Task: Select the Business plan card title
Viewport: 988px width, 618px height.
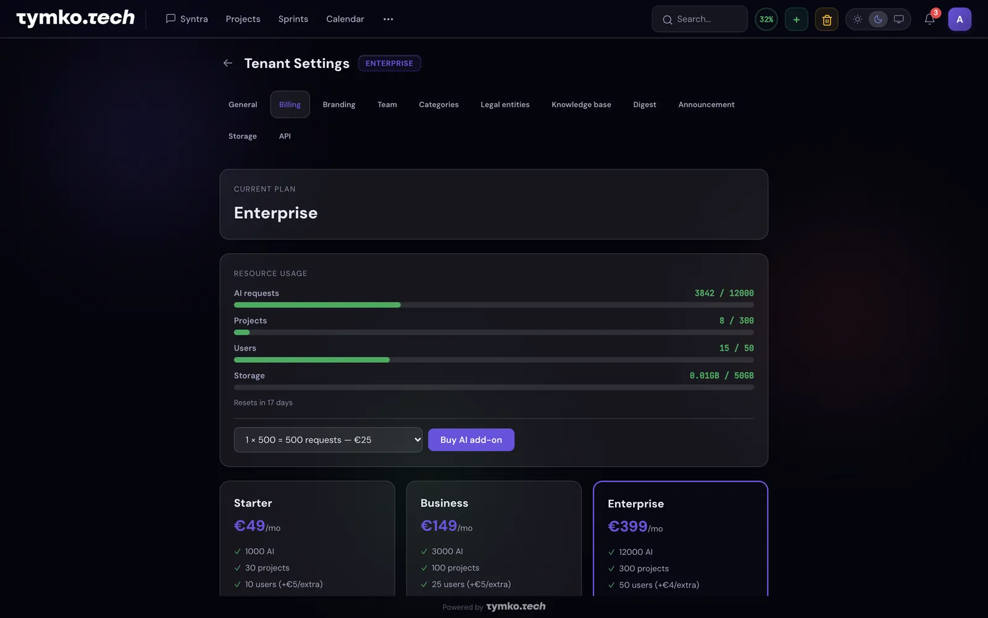Action: [444, 503]
